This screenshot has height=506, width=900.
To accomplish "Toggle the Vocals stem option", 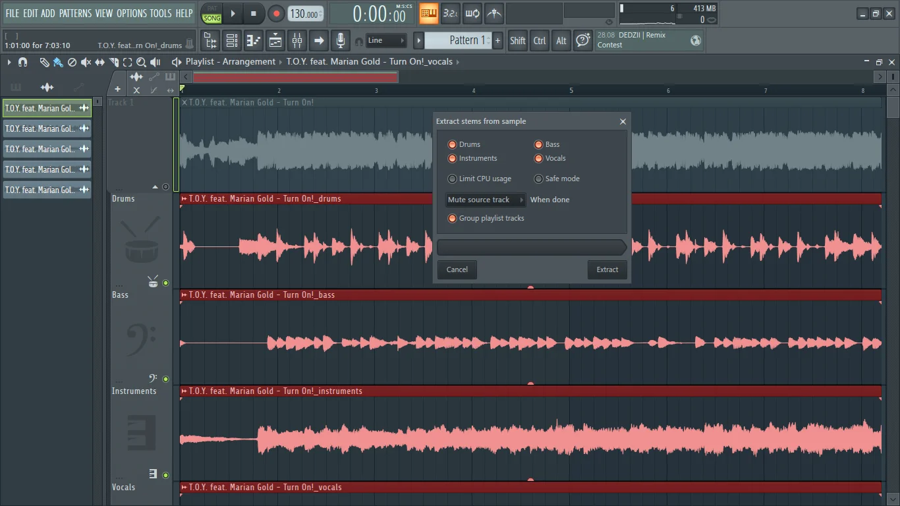I will (x=538, y=158).
